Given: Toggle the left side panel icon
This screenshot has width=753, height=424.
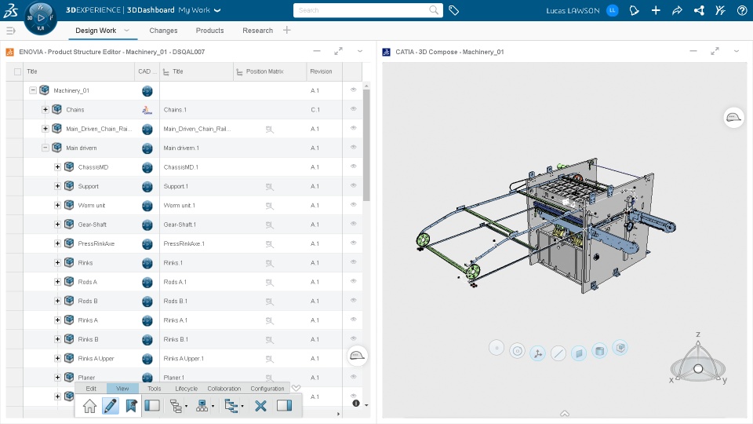Looking at the screenshot, I should click(152, 406).
